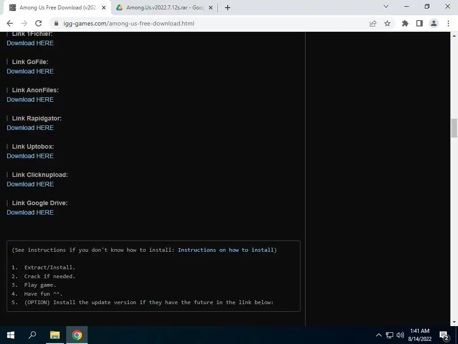Select the 'Have fun ^^.' step text
This screenshot has width=458, height=344.
(43, 294)
